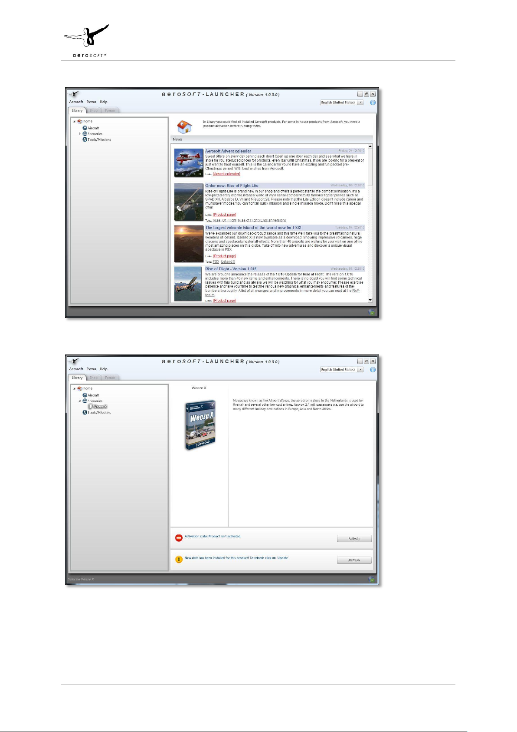Click the globe status icon in the Weeze X window

371,579
